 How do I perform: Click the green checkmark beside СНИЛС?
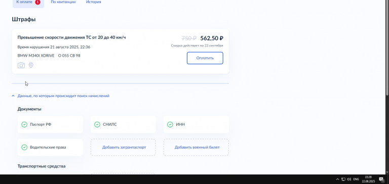[x=97, y=124]
